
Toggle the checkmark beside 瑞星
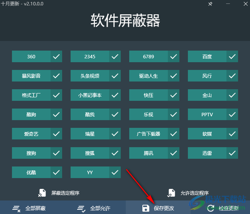point(115,134)
